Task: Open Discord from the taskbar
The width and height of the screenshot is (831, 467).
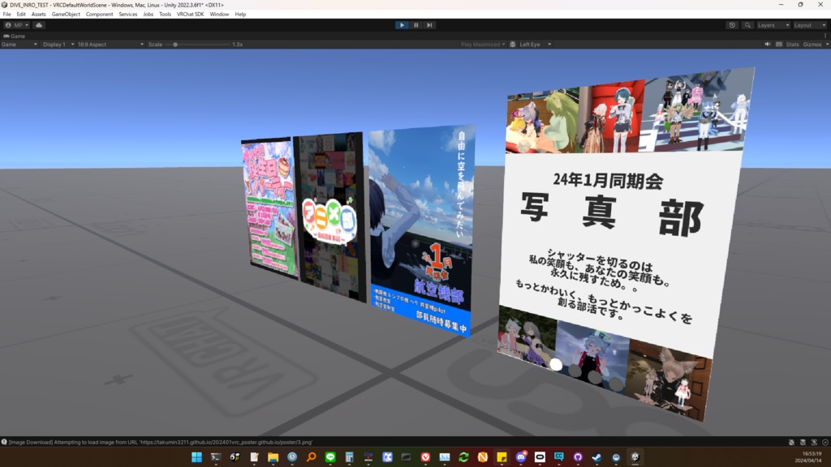Action: click(x=521, y=457)
